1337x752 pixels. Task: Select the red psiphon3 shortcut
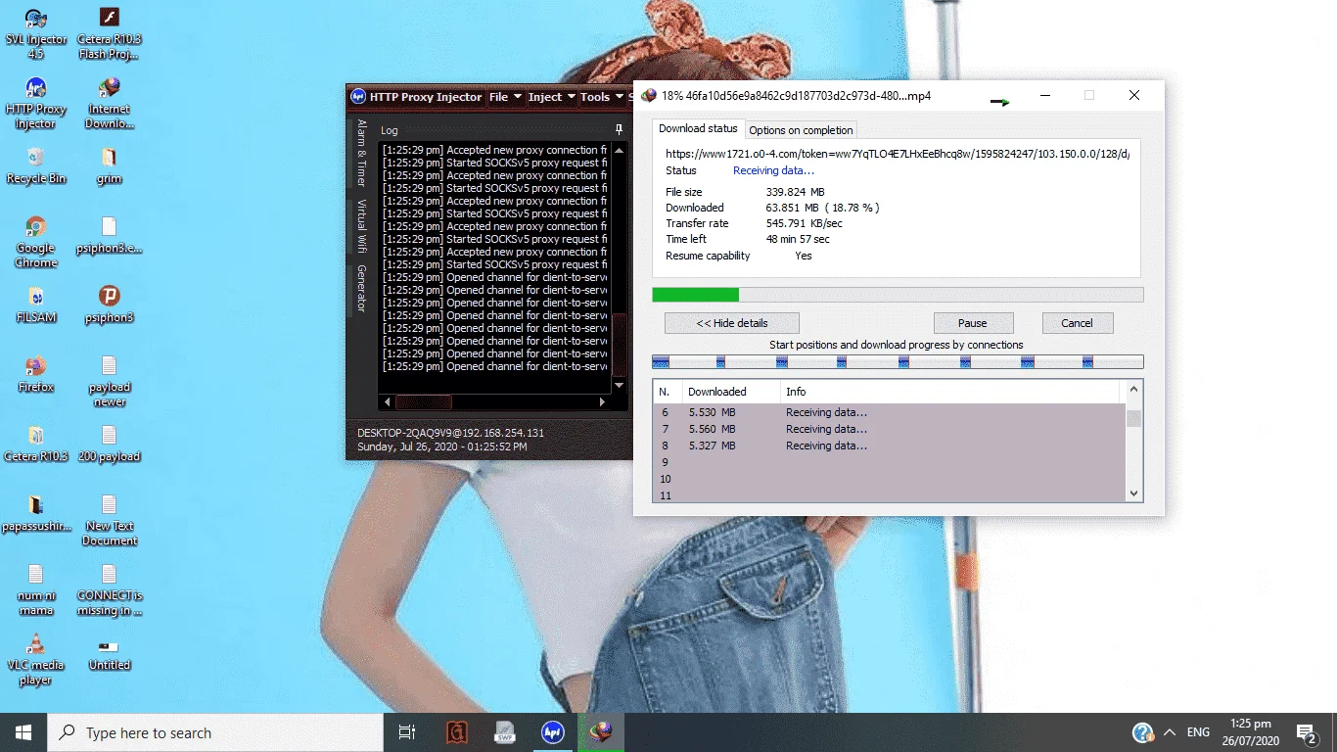(x=110, y=305)
